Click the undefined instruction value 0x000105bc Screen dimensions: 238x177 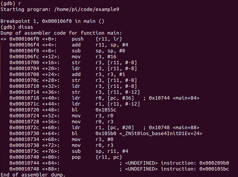[214, 169]
